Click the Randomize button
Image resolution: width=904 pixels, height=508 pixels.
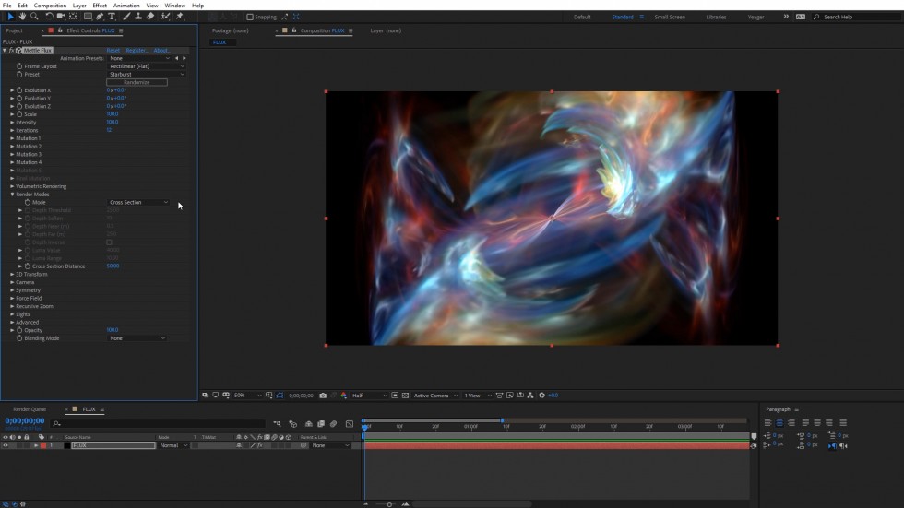[137, 82]
